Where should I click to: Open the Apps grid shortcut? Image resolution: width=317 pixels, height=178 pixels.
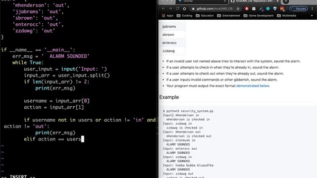click(x=167, y=15)
